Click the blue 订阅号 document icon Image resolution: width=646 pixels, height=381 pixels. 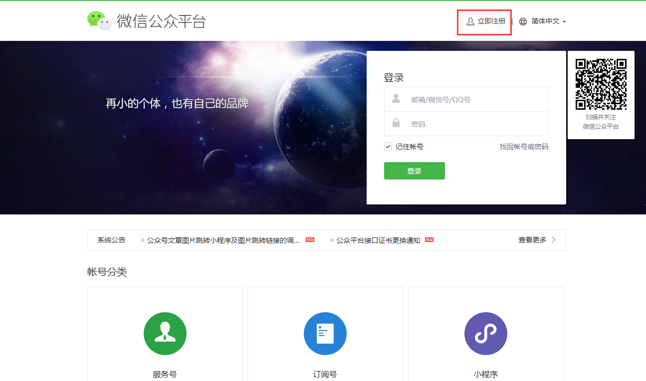tap(325, 334)
